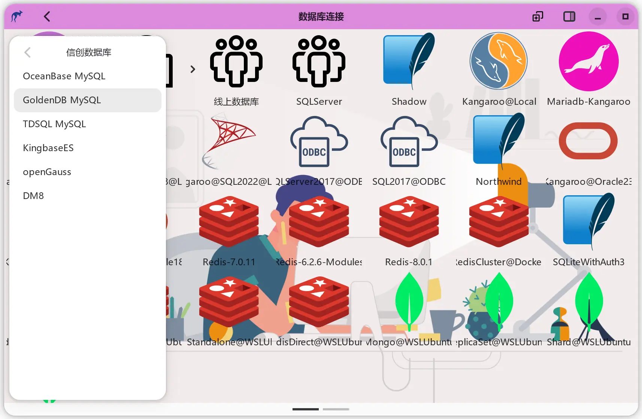The image size is (642, 419).
Task: Select OceanBase MySQL from the menu
Action: [x=88, y=76]
